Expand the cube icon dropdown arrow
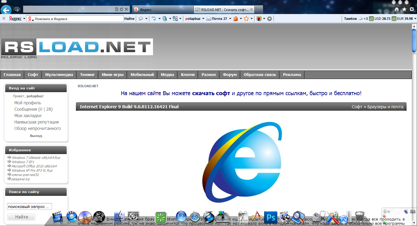Image resolution: width=417 pixels, height=226 pixels. [x=264, y=19]
